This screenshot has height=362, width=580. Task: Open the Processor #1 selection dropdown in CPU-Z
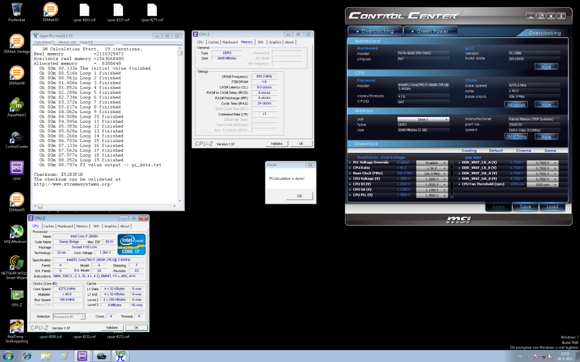[69, 317]
